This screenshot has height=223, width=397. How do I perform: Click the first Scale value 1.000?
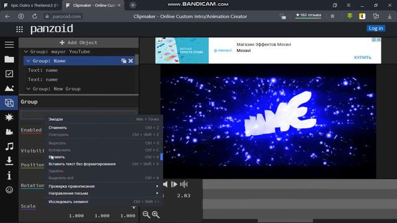pos(76,216)
